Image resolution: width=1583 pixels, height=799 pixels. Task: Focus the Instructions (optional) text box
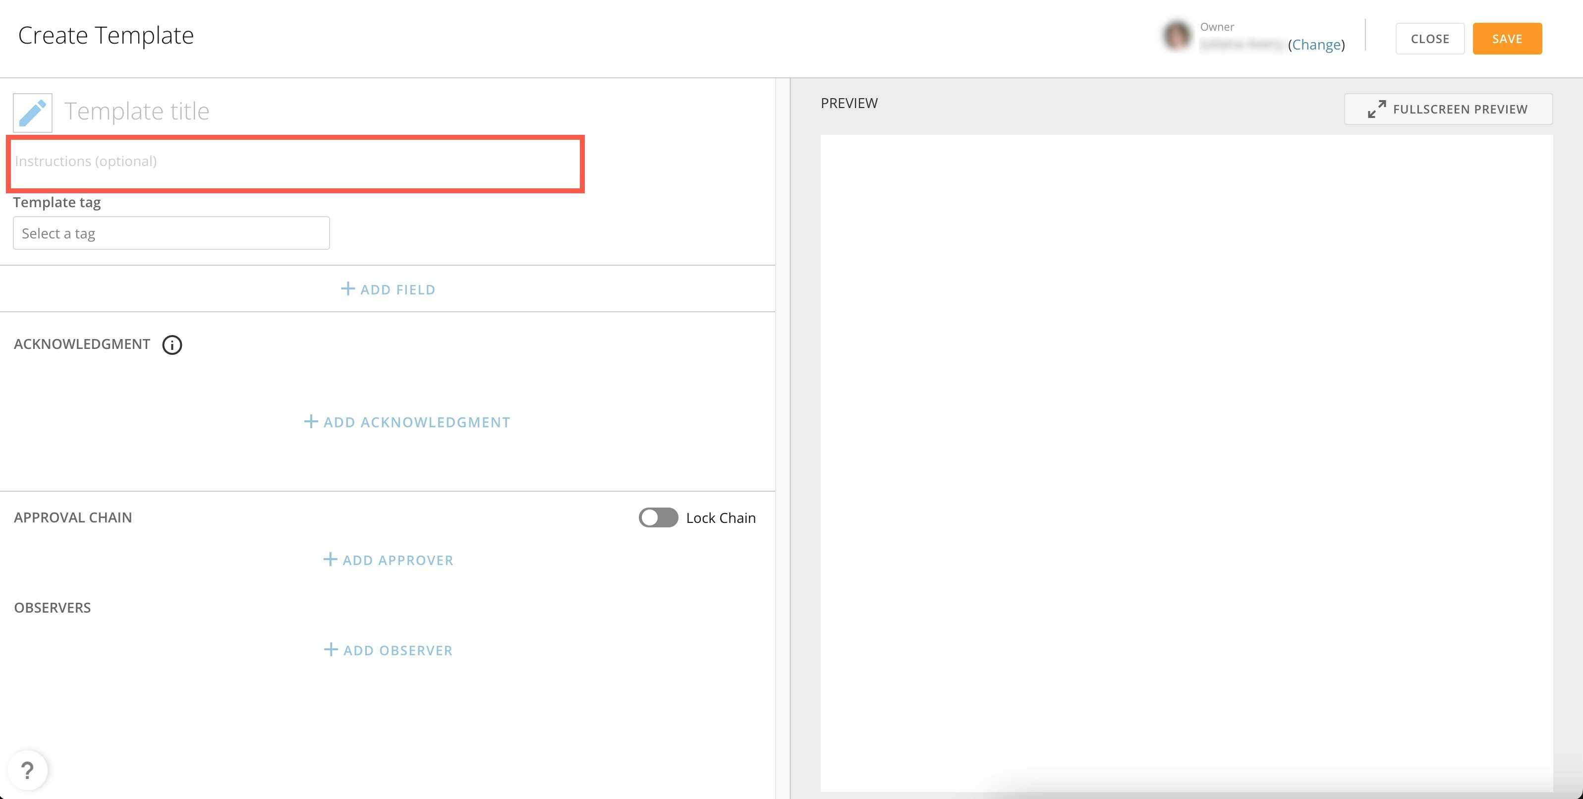click(x=295, y=162)
